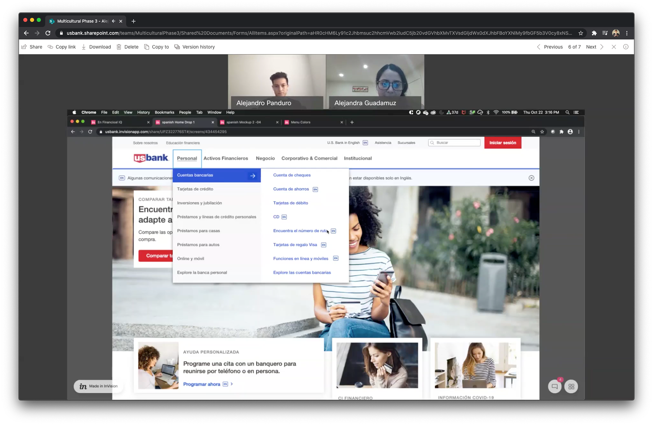Select Préstamos para casas

[198, 231]
